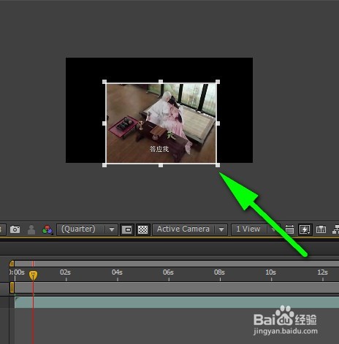Viewport: 339px width, 344px height.
Task: Toggle the Region of Interest button
Action: pyautogui.click(x=127, y=229)
